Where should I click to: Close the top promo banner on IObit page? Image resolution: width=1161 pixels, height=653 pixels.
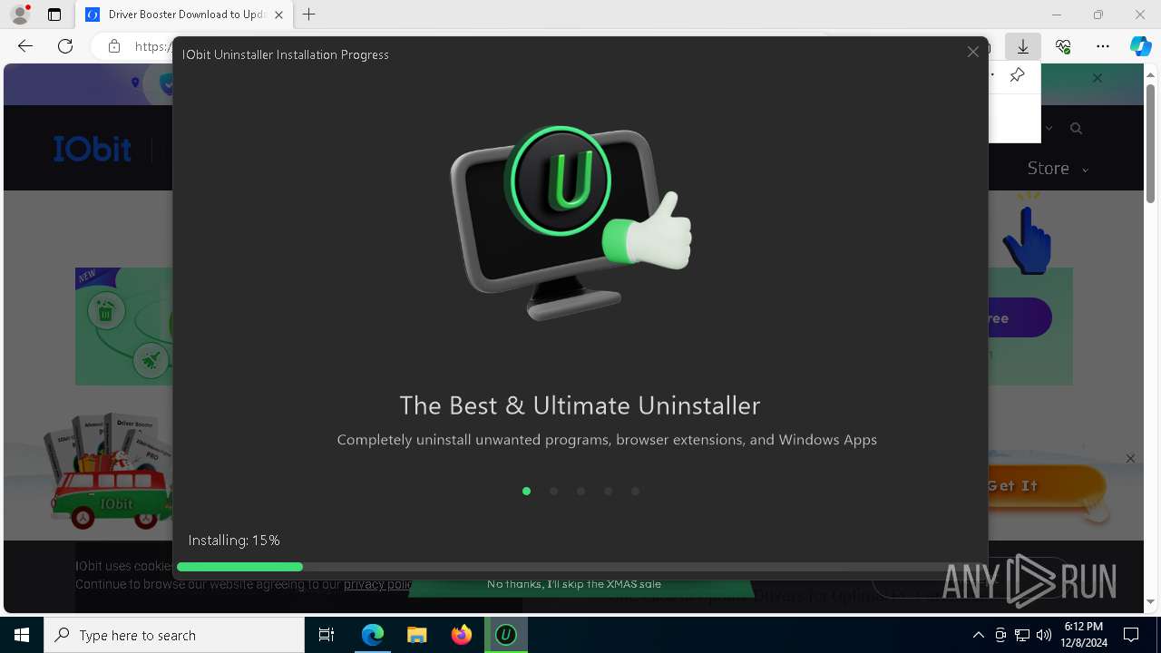(1097, 78)
